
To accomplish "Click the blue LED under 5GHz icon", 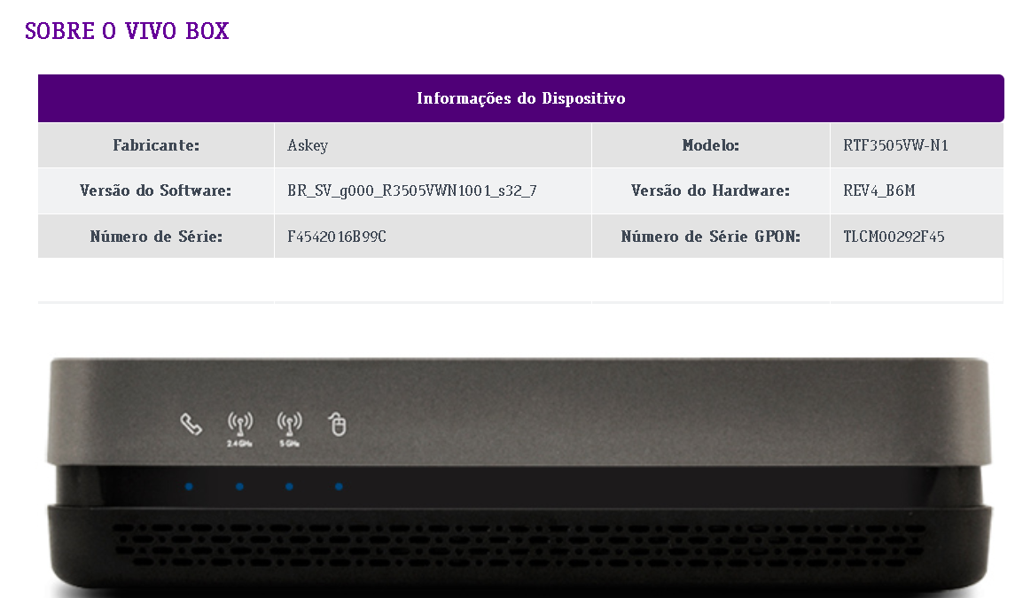I will (289, 486).
